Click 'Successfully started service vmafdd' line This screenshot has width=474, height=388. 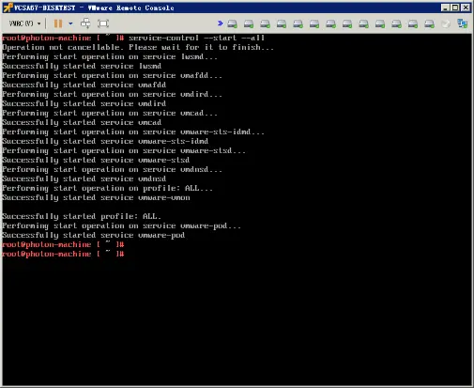84,85
